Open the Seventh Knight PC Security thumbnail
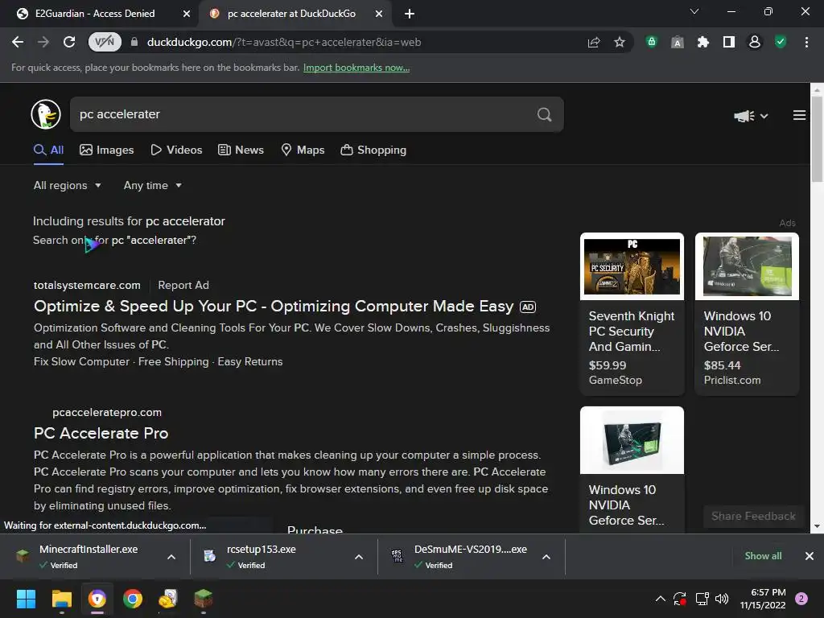This screenshot has width=824, height=618. coord(632,266)
